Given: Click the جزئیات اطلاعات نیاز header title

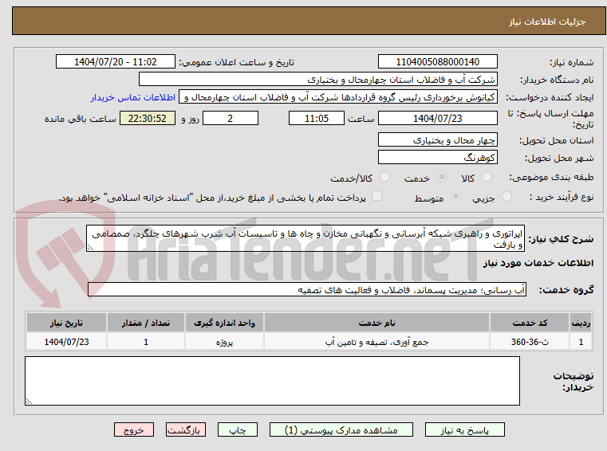Looking at the screenshot, I should (547, 22).
